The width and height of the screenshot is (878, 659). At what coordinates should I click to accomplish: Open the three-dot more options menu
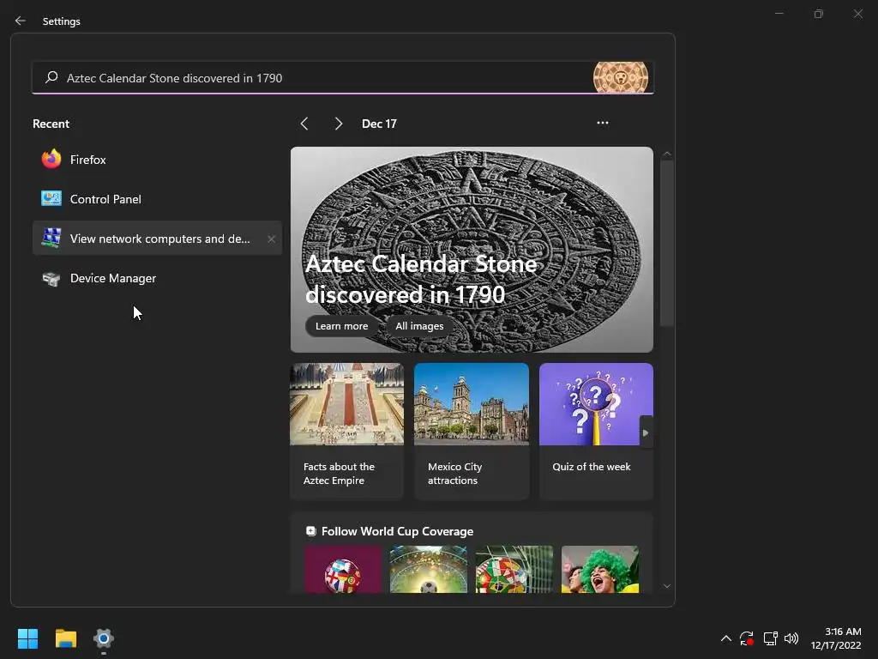point(603,124)
